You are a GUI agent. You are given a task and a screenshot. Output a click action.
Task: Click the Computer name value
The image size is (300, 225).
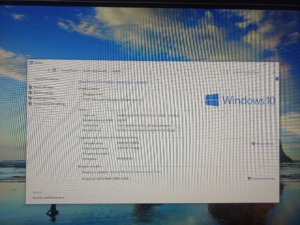click(x=128, y=143)
